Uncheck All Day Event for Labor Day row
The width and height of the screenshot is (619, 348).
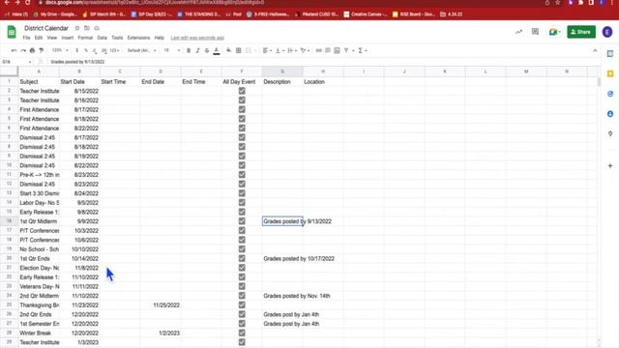coord(242,202)
